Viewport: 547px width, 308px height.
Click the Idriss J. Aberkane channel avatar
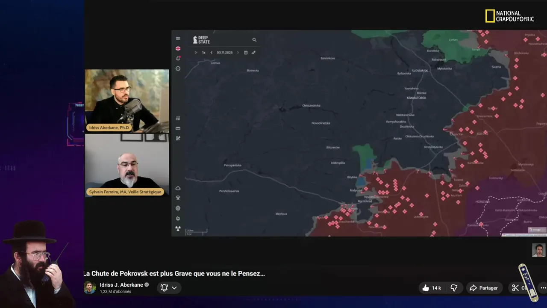[x=89, y=287]
